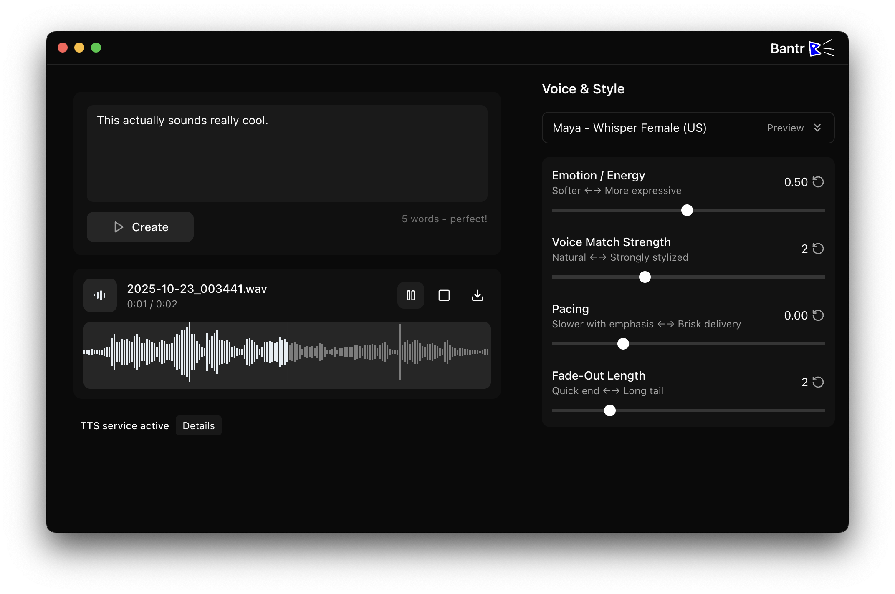The image size is (895, 594).
Task: Click inside the text input area
Action: (287, 154)
